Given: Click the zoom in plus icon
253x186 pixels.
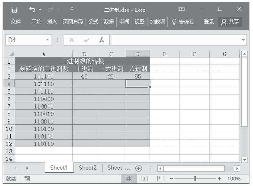Looking at the screenshot, I should [220, 179].
